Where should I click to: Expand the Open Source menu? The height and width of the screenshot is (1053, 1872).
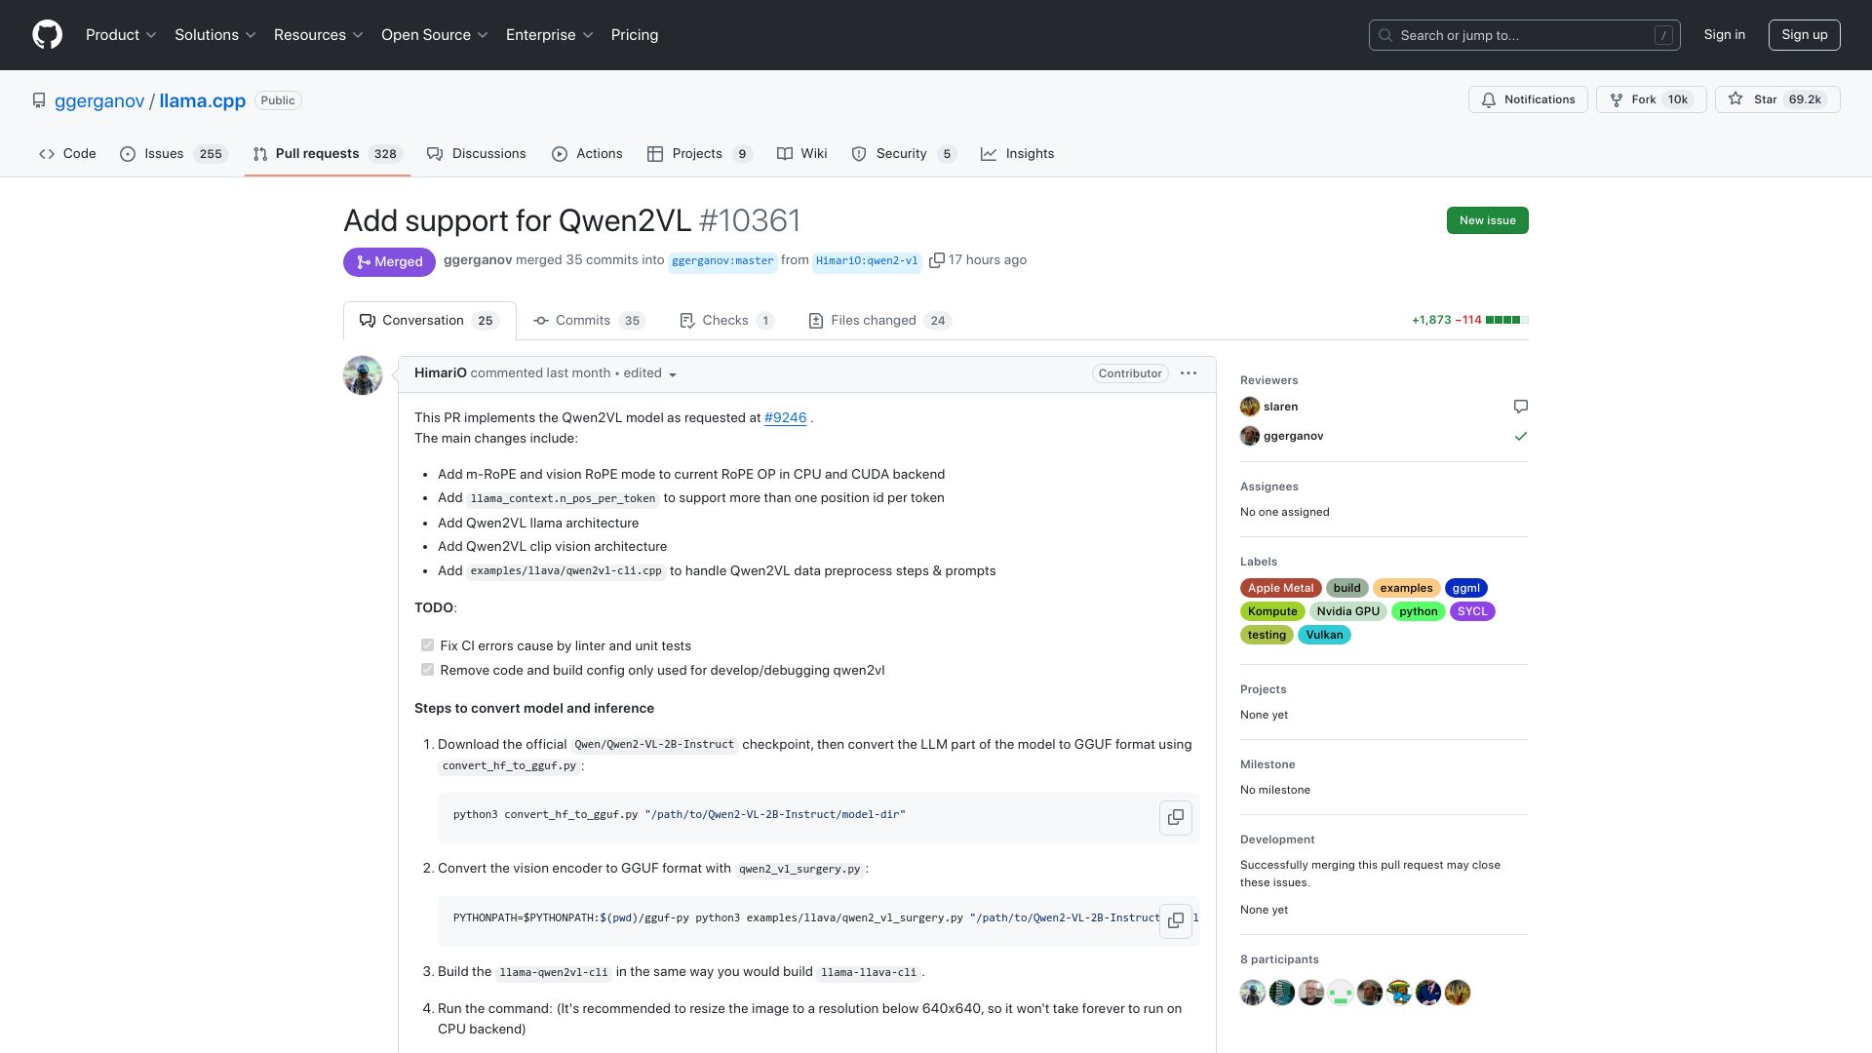point(435,35)
